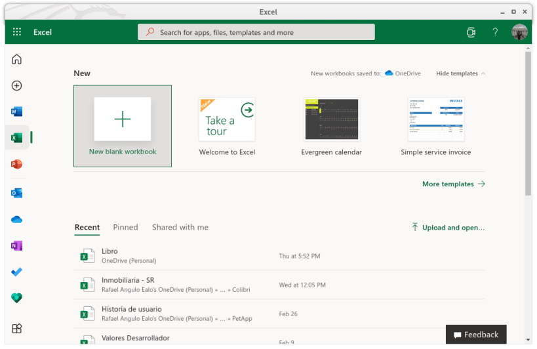Open the Libro file name

[109, 251]
